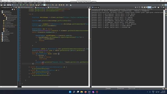167x94 pixels.
Task: Click Pin Console icon
Action: tap(153, 7)
